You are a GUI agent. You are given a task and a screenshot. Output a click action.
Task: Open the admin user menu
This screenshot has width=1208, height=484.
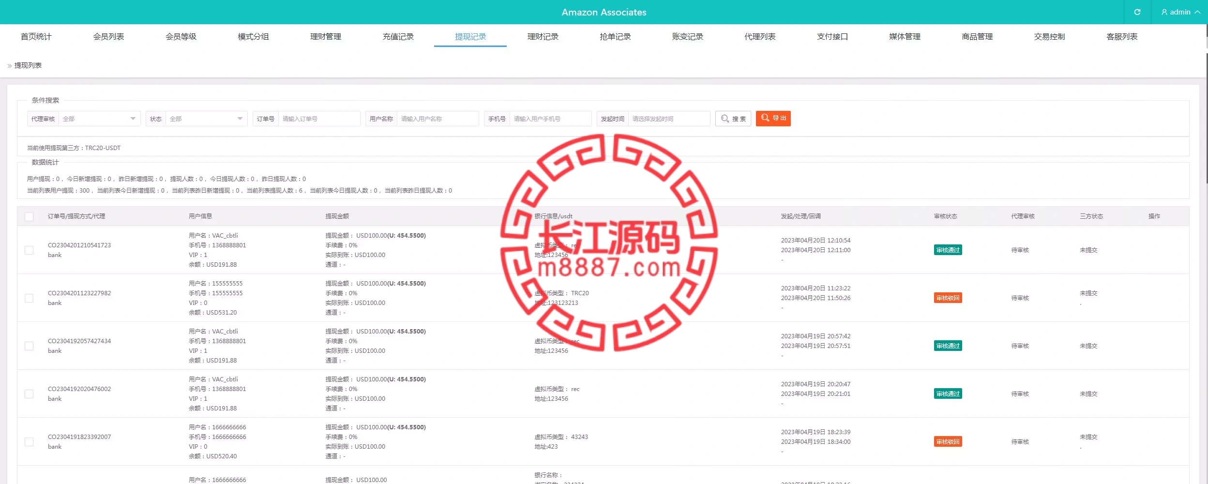[x=1180, y=12]
